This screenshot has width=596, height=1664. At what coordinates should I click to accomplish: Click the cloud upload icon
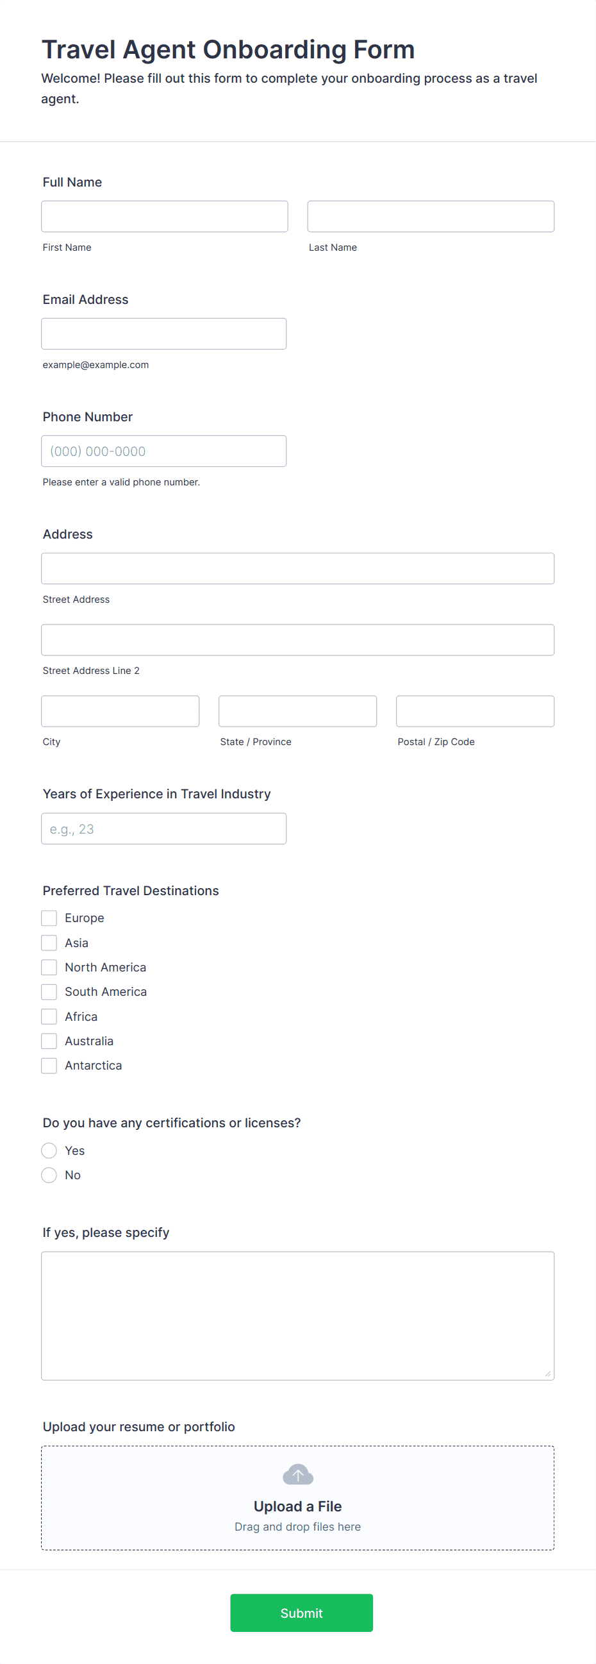tap(297, 1474)
